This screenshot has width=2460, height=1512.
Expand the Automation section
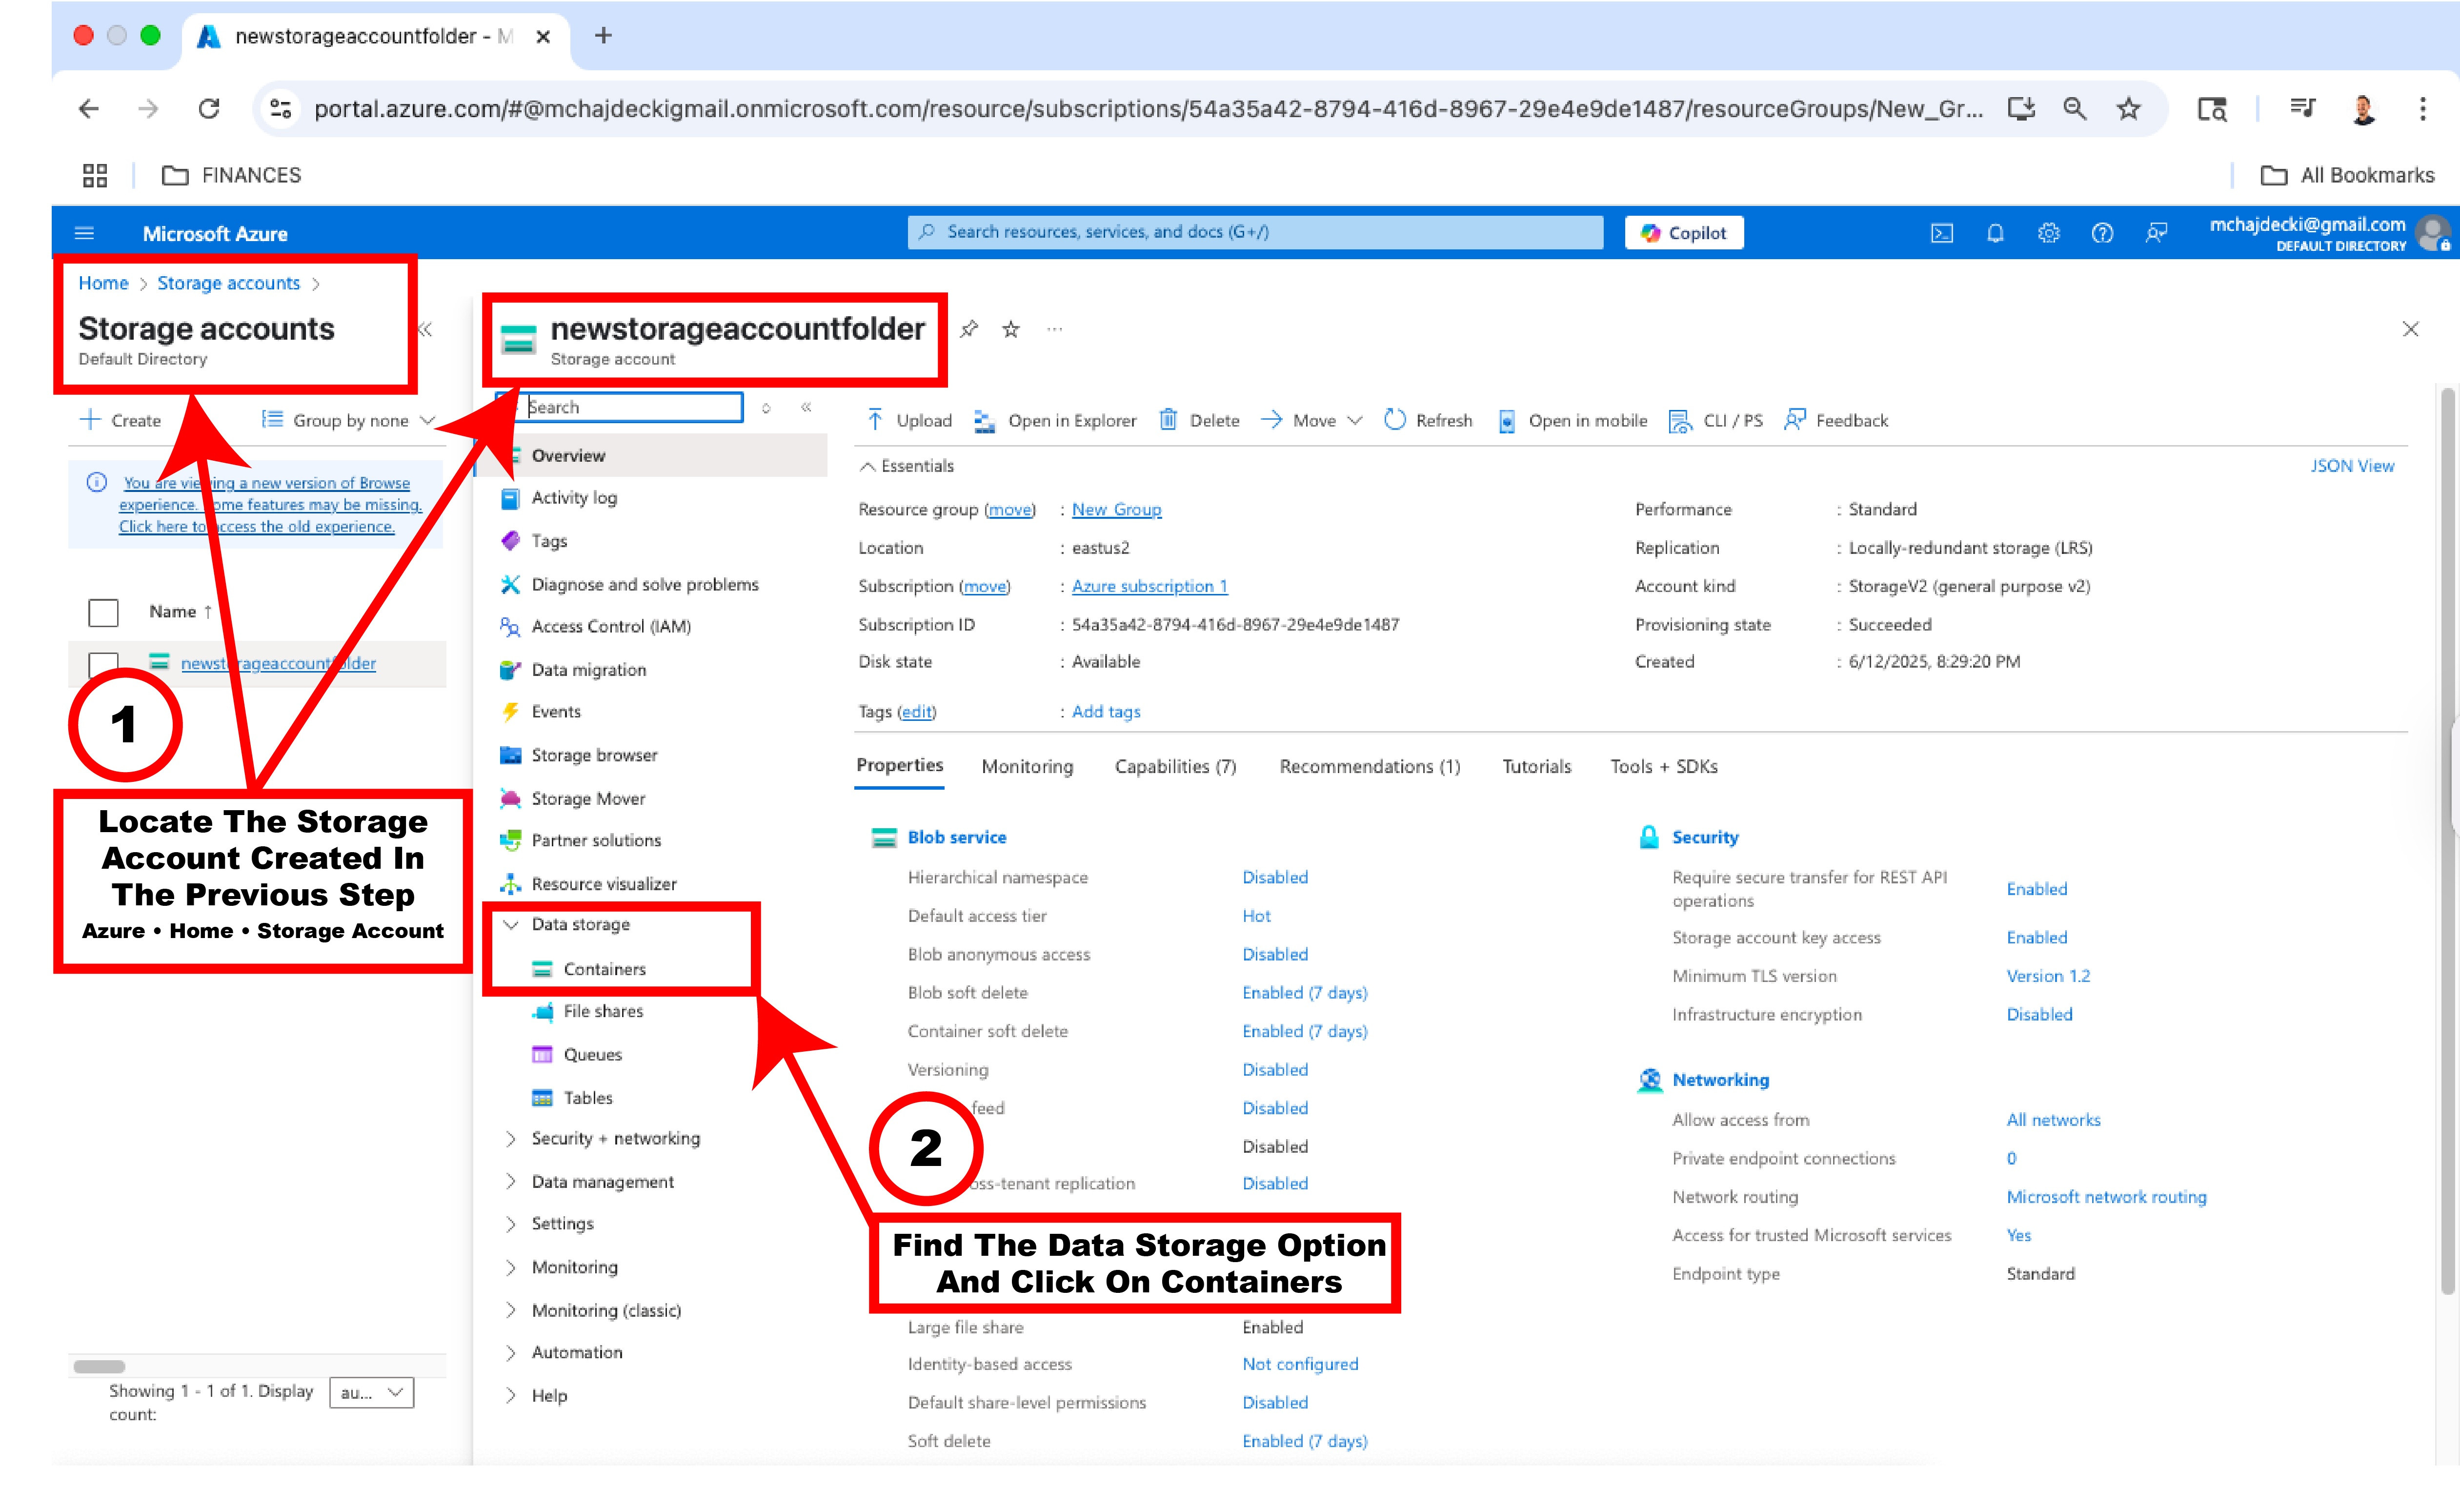(x=511, y=1353)
